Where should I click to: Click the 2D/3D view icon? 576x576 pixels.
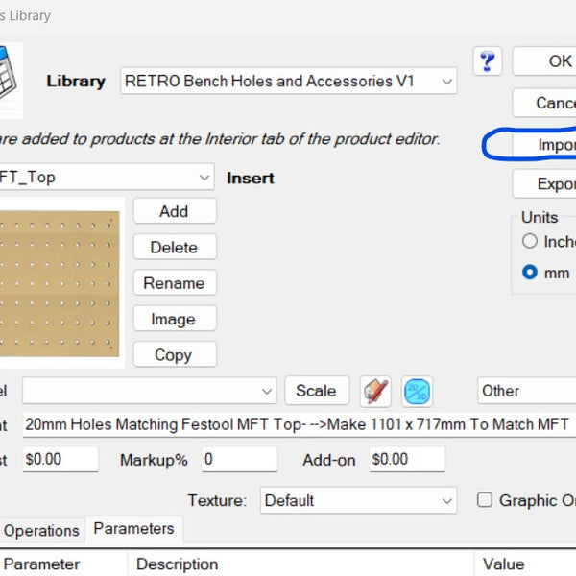417,391
